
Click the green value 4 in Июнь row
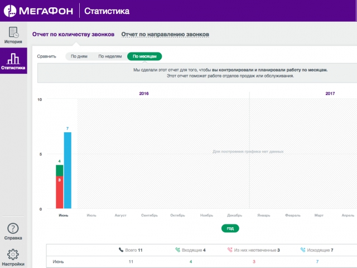pos(191,262)
